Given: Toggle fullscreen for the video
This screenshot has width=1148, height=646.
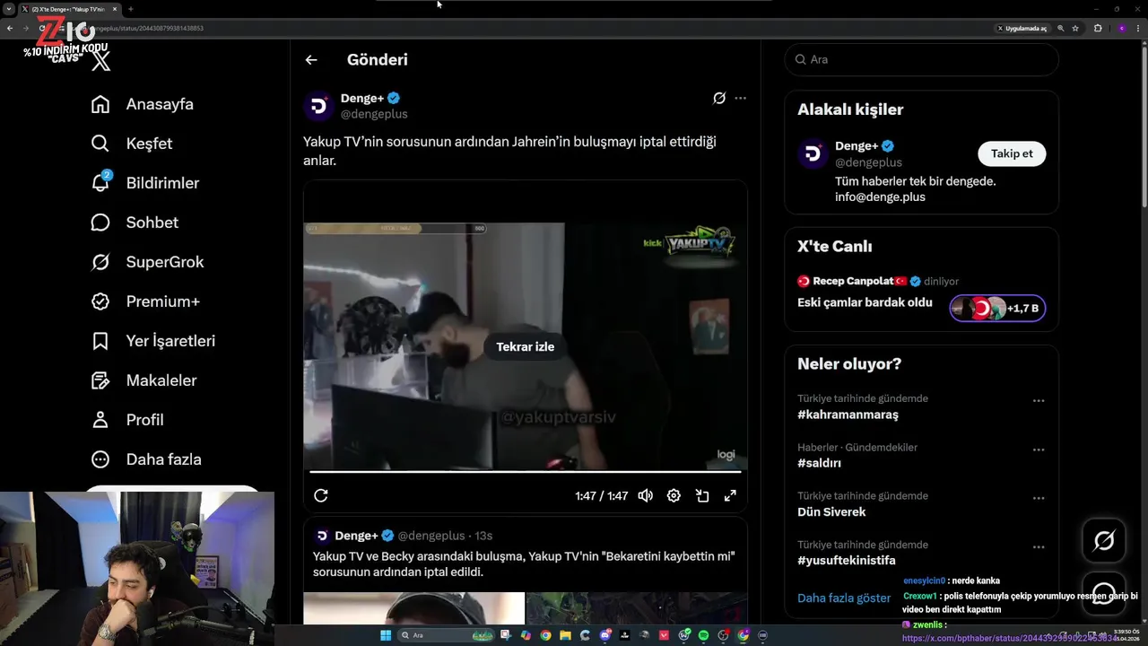Looking at the screenshot, I should pos(730,495).
